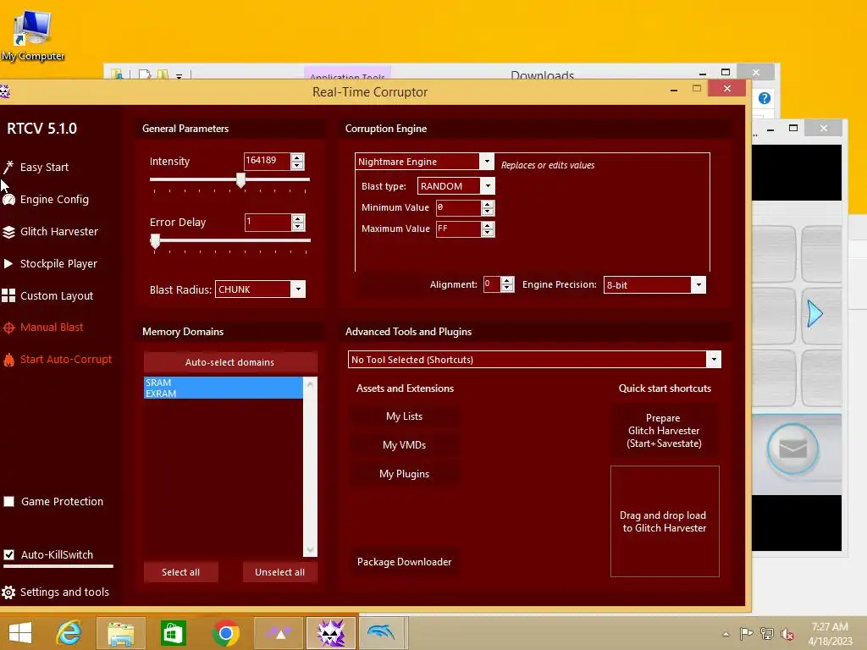Decrease Error Delay stepper down arrow
Screen dimensions: 867x650
298,227
